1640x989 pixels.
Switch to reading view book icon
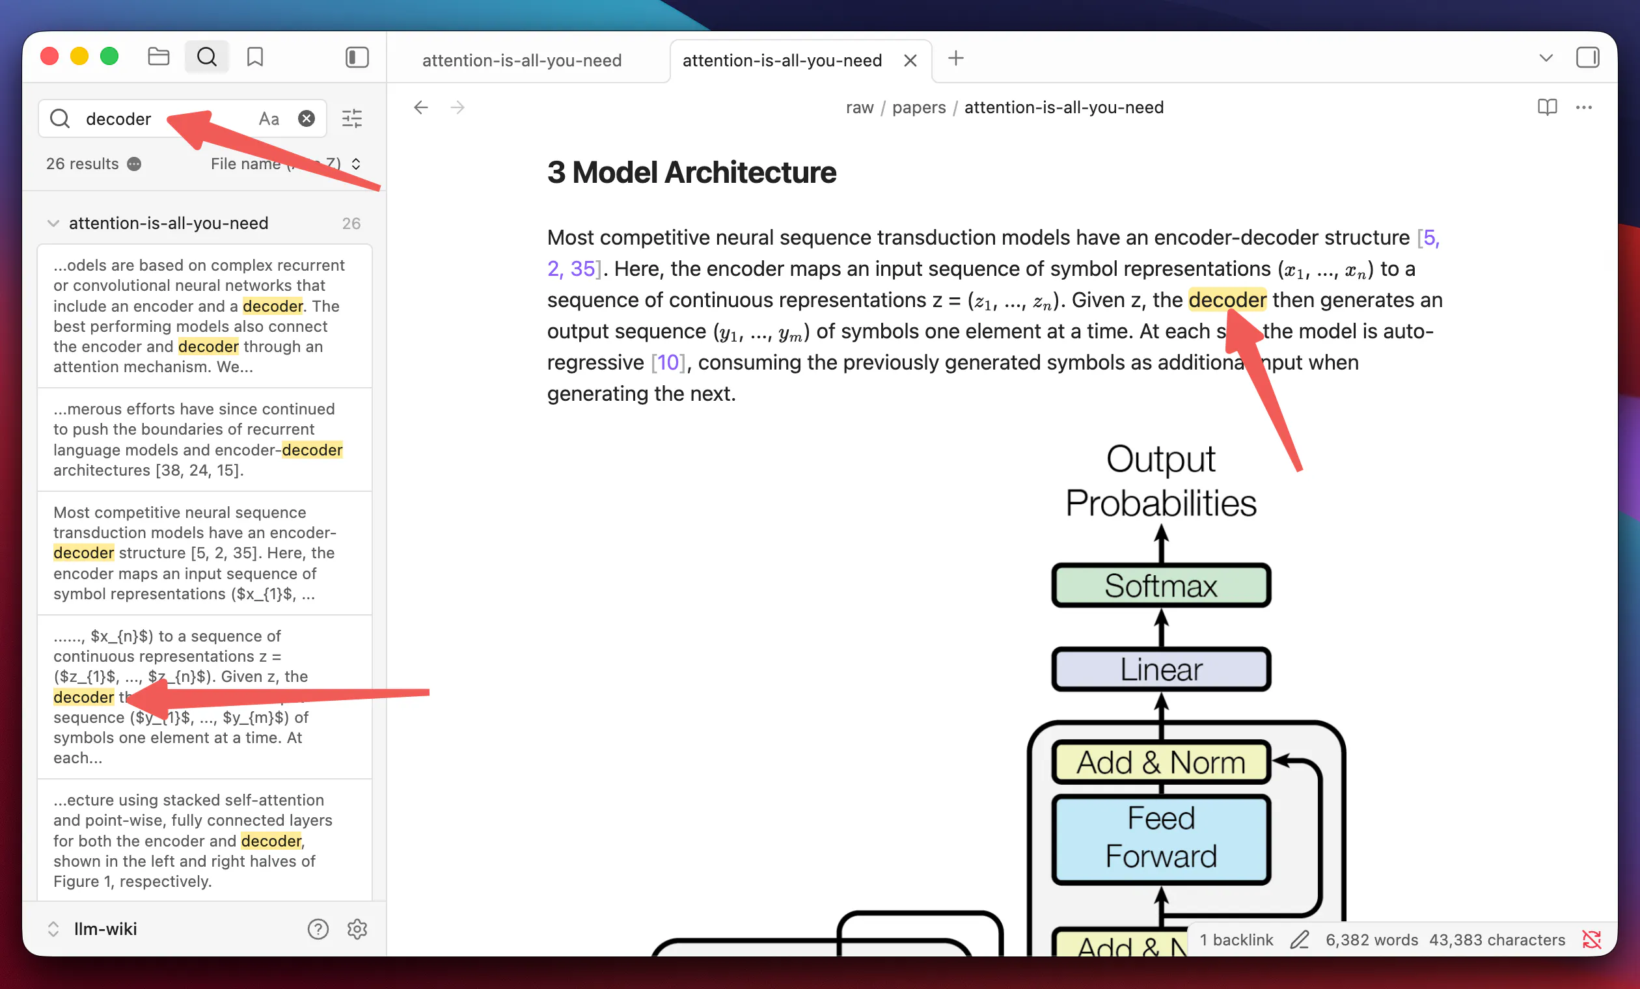click(1547, 107)
